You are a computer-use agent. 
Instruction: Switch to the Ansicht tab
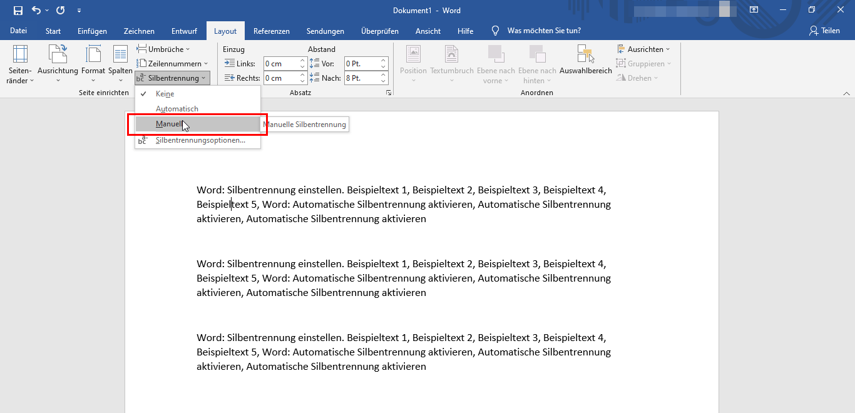(x=429, y=31)
